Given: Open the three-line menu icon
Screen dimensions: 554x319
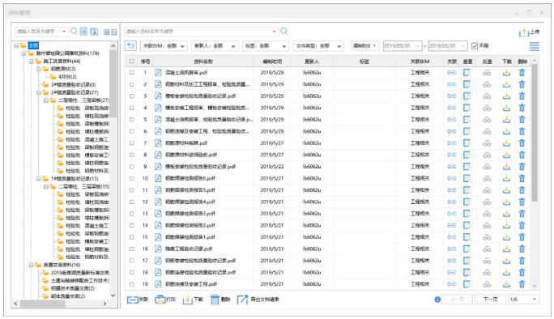Looking at the screenshot, I should (535, 46).
